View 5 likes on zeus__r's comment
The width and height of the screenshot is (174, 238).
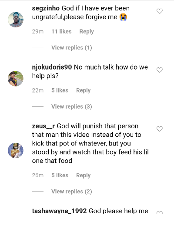click(60, 175)
